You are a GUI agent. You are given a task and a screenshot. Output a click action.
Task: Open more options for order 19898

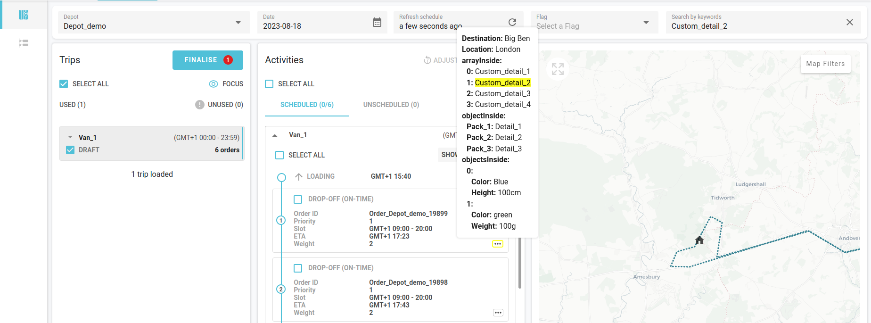point(498,313)
